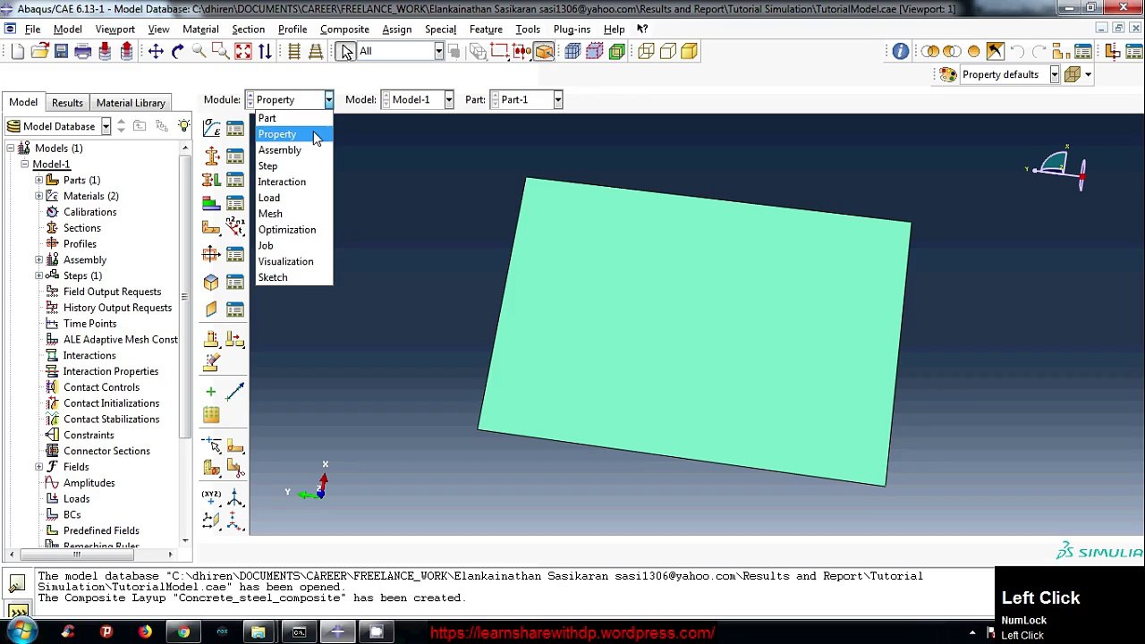Click the Cycle Views arrows icon
Screen dimensions: 1145x644
(x=265, y=51)
